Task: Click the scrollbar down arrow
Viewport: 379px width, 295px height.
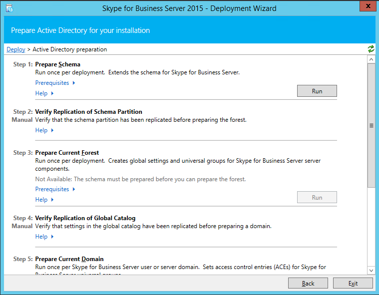Action: coord(371,270)
